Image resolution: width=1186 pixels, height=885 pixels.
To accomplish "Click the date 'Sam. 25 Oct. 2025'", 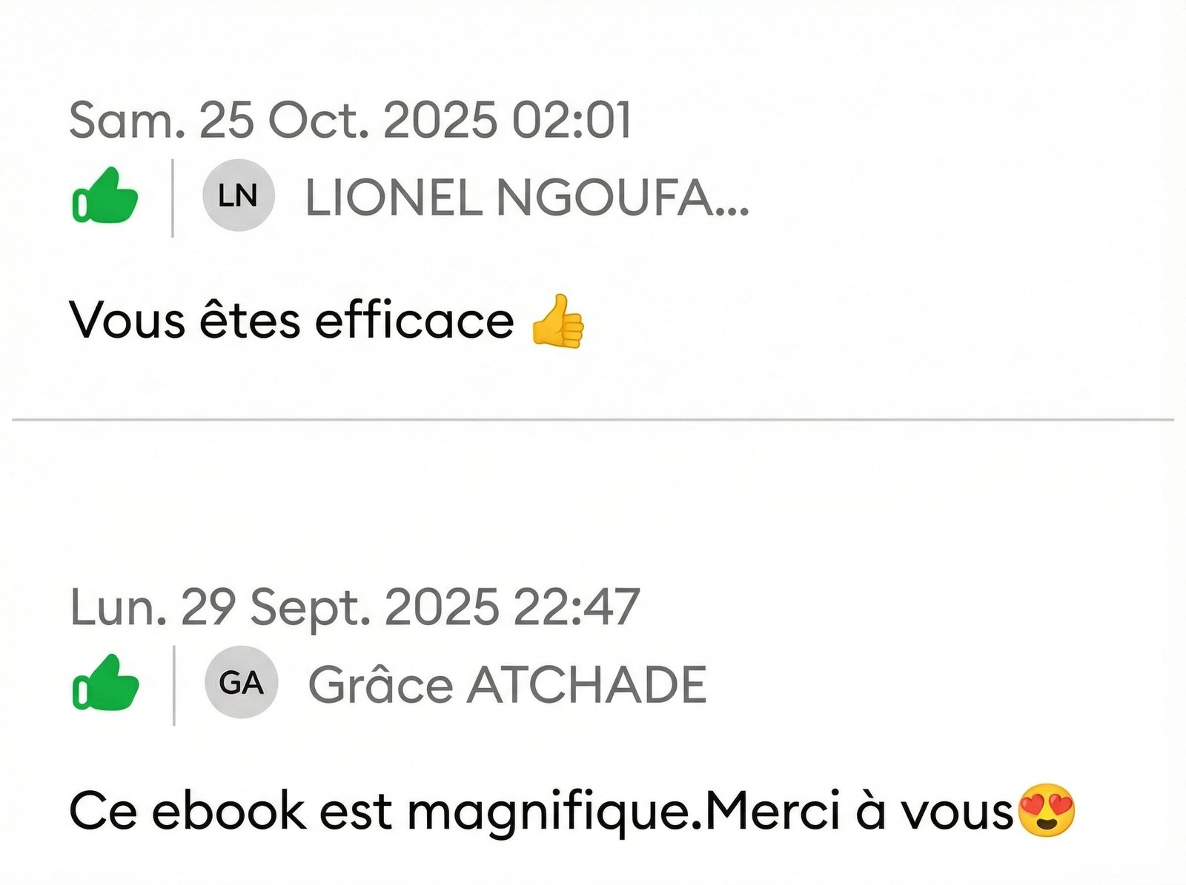I will coord(282,120).
